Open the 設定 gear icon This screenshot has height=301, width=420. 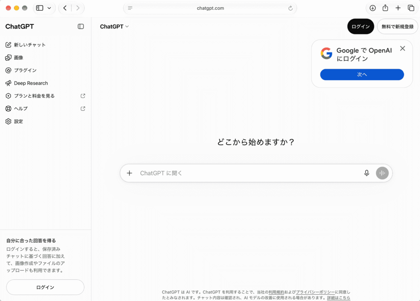tap(8, 122)
